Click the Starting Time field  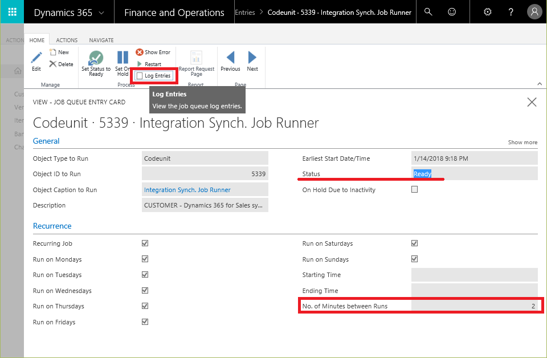pyautogui.click(x=475, y=275)
